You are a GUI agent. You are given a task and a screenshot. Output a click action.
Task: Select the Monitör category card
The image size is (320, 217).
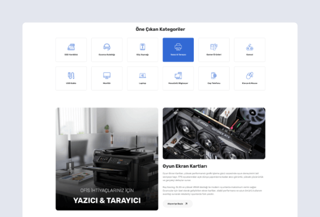107,78
